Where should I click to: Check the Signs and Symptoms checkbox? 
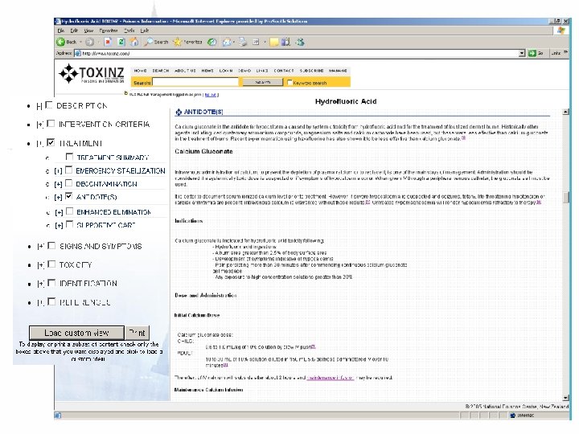[x=51, y=246]
